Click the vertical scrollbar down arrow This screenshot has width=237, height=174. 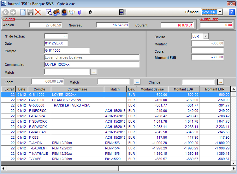(234, 163)
